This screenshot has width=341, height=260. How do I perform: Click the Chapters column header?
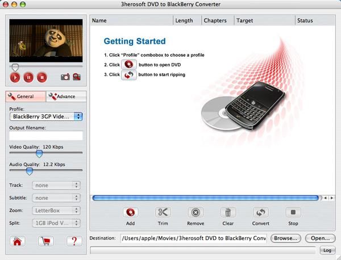coord(218,20)
